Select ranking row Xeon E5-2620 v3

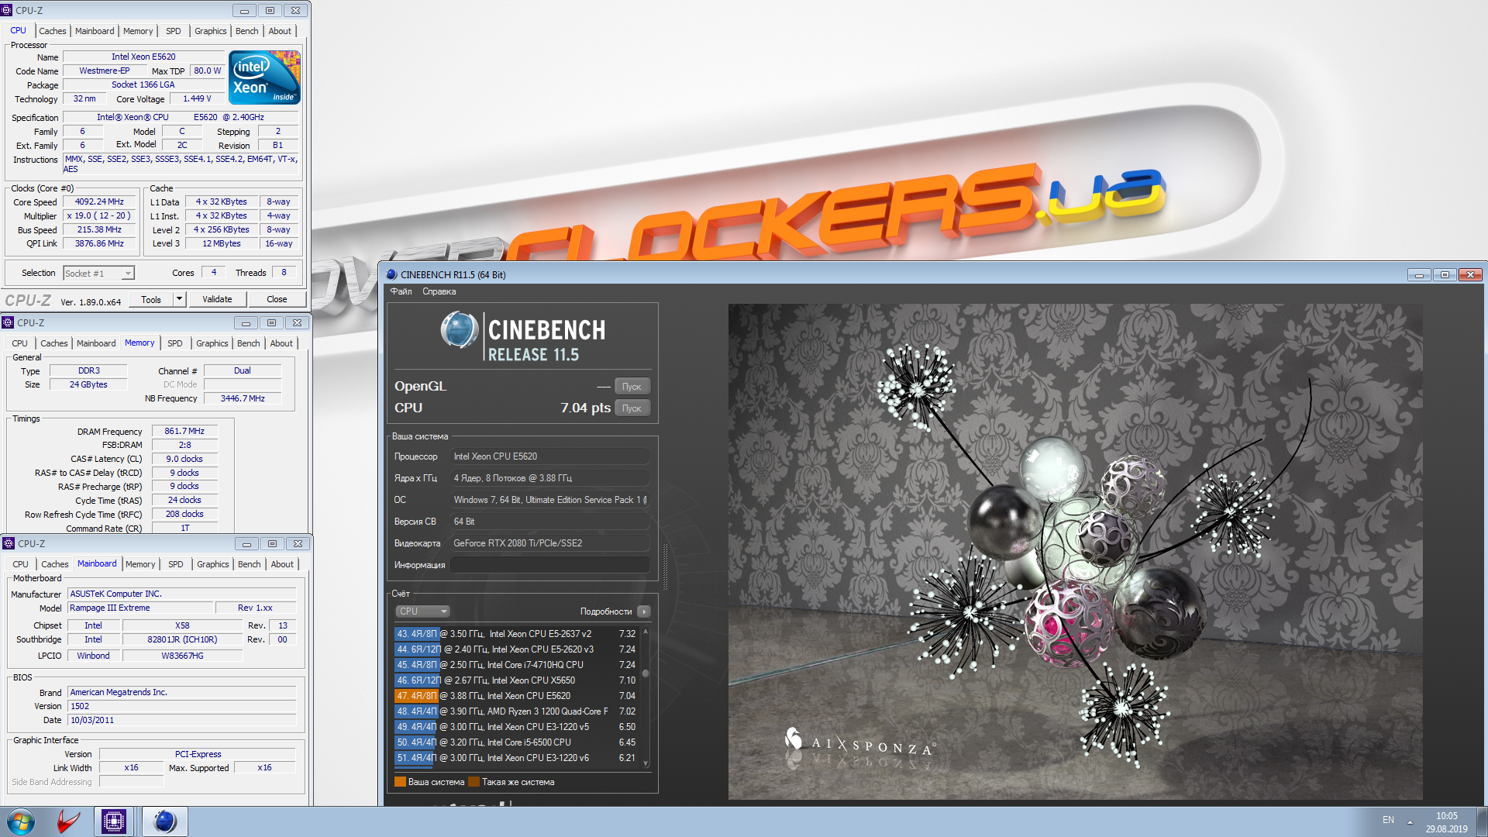pyautogui.click(x=516, y=649)
